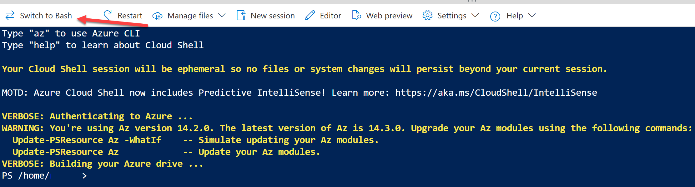Open the Settings menu entry
This screenshot has height=187, width=695.
452,15
